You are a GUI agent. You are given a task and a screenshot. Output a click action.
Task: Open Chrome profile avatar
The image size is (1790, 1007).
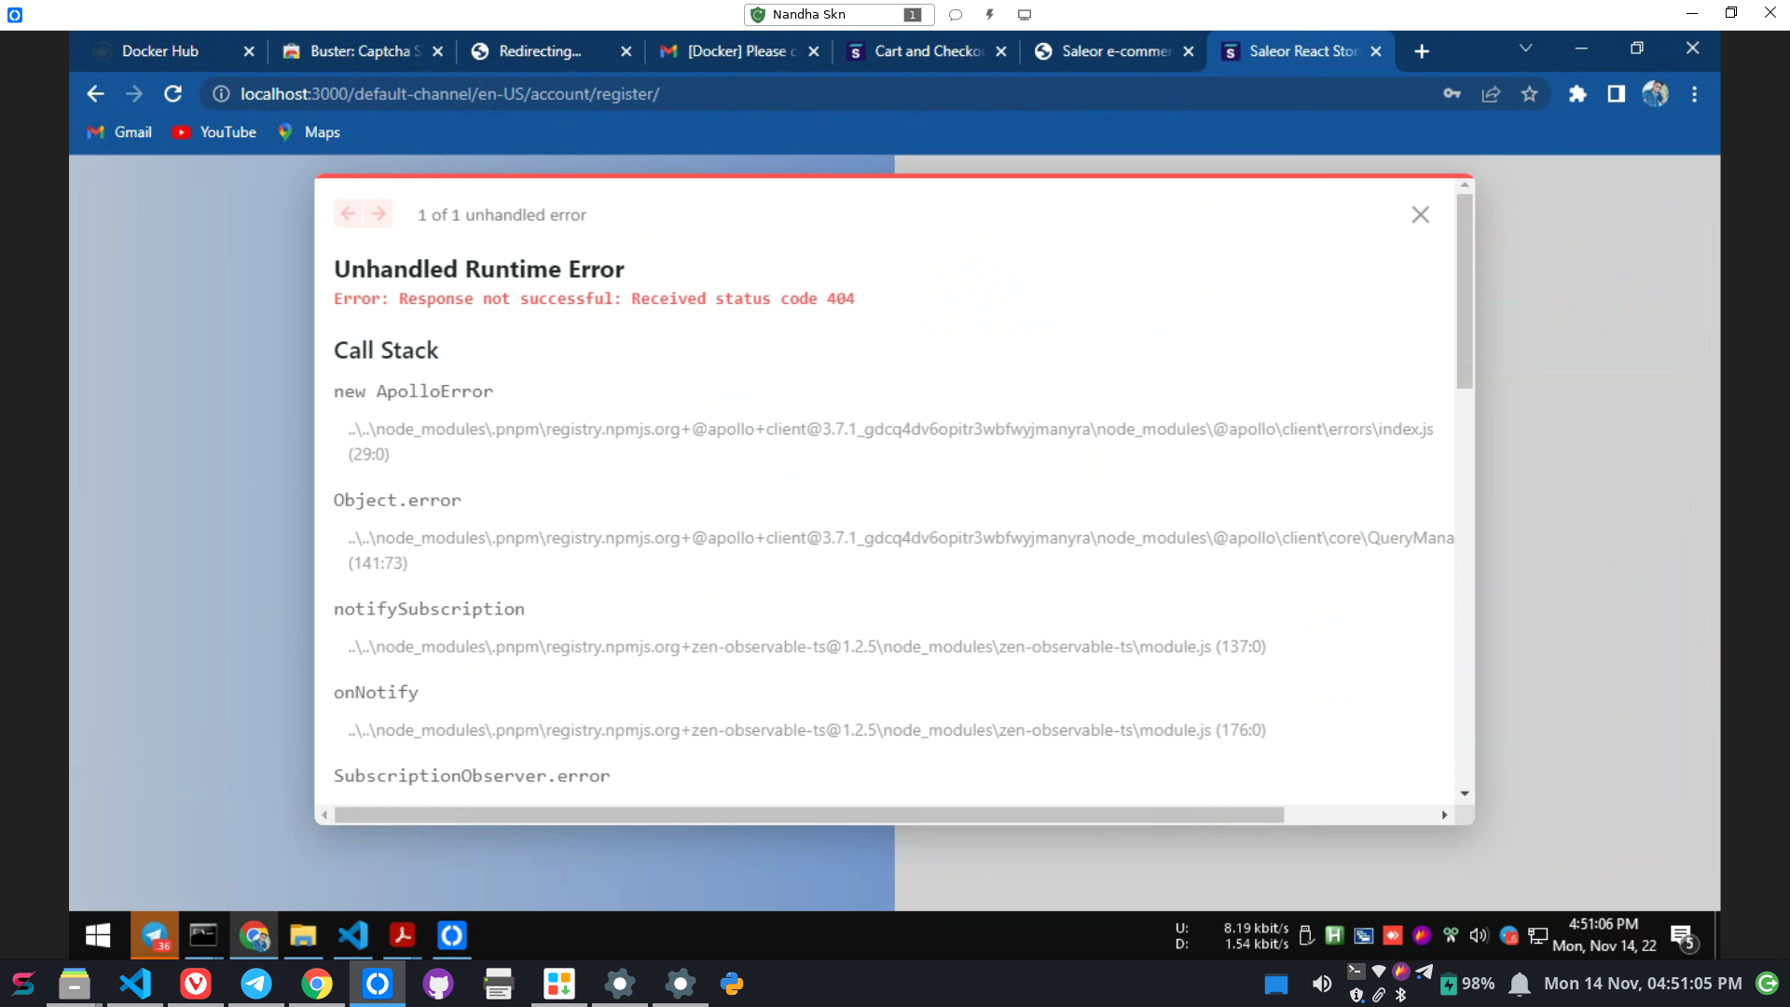1655,94
